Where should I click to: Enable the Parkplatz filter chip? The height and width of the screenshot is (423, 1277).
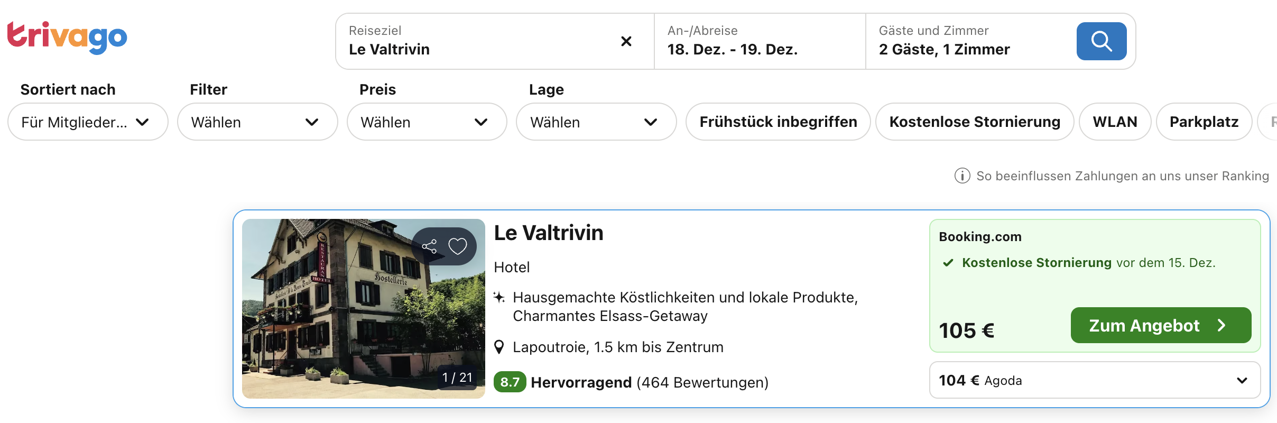1204,122
